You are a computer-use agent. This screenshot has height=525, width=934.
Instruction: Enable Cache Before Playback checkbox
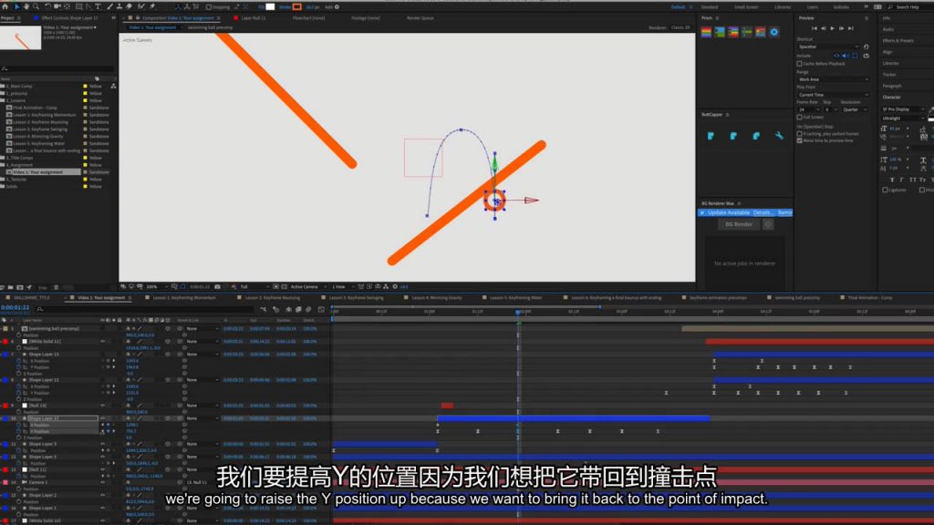pos(799,64)
